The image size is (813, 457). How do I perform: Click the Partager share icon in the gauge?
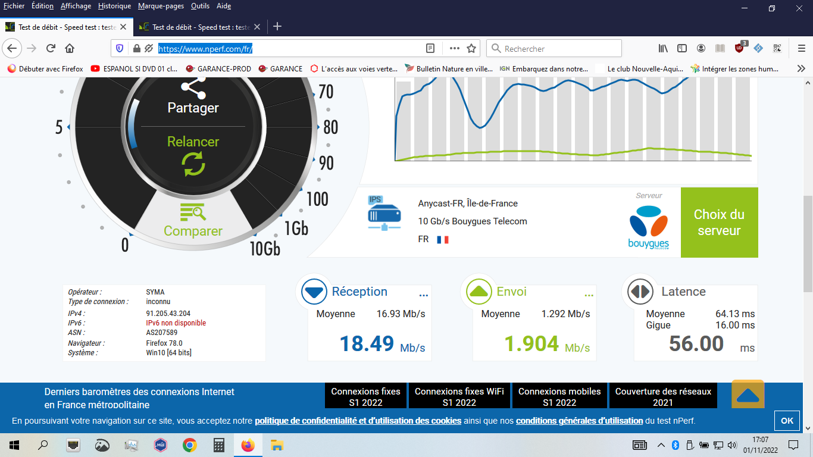pos(193,87)
